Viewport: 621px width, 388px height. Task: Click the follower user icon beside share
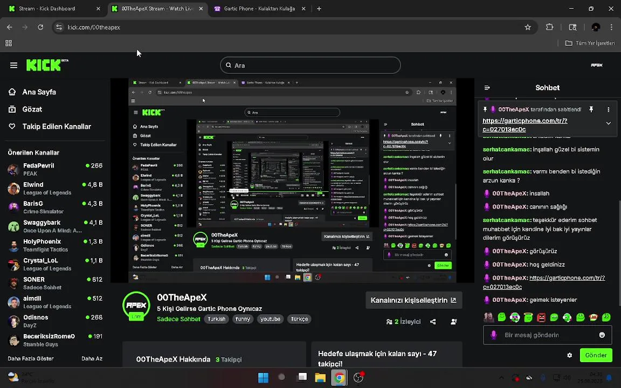(454, 322)
